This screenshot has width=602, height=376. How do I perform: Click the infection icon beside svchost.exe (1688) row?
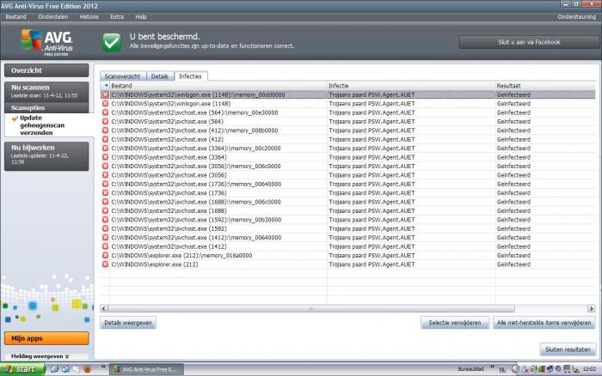(105, 211)
